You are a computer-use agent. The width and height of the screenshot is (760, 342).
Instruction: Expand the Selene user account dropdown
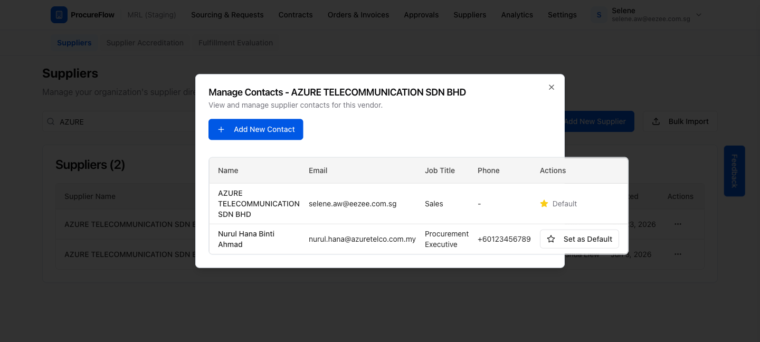tap(699, 15)
